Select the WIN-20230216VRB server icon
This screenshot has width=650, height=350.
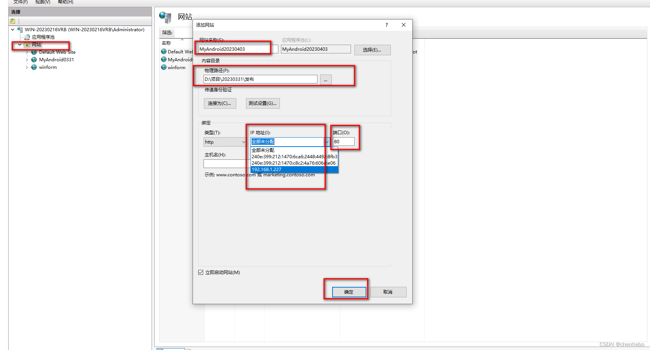[x=20, y=29]
